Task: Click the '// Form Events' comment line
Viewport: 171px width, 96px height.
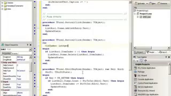Action: 52,17
